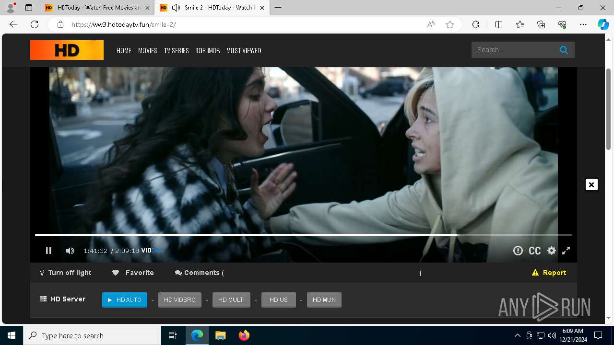This screenshot has height=345, width=614.
Task: Switch to HD US server
Action: pyautogui.click(x=279, y=300)
